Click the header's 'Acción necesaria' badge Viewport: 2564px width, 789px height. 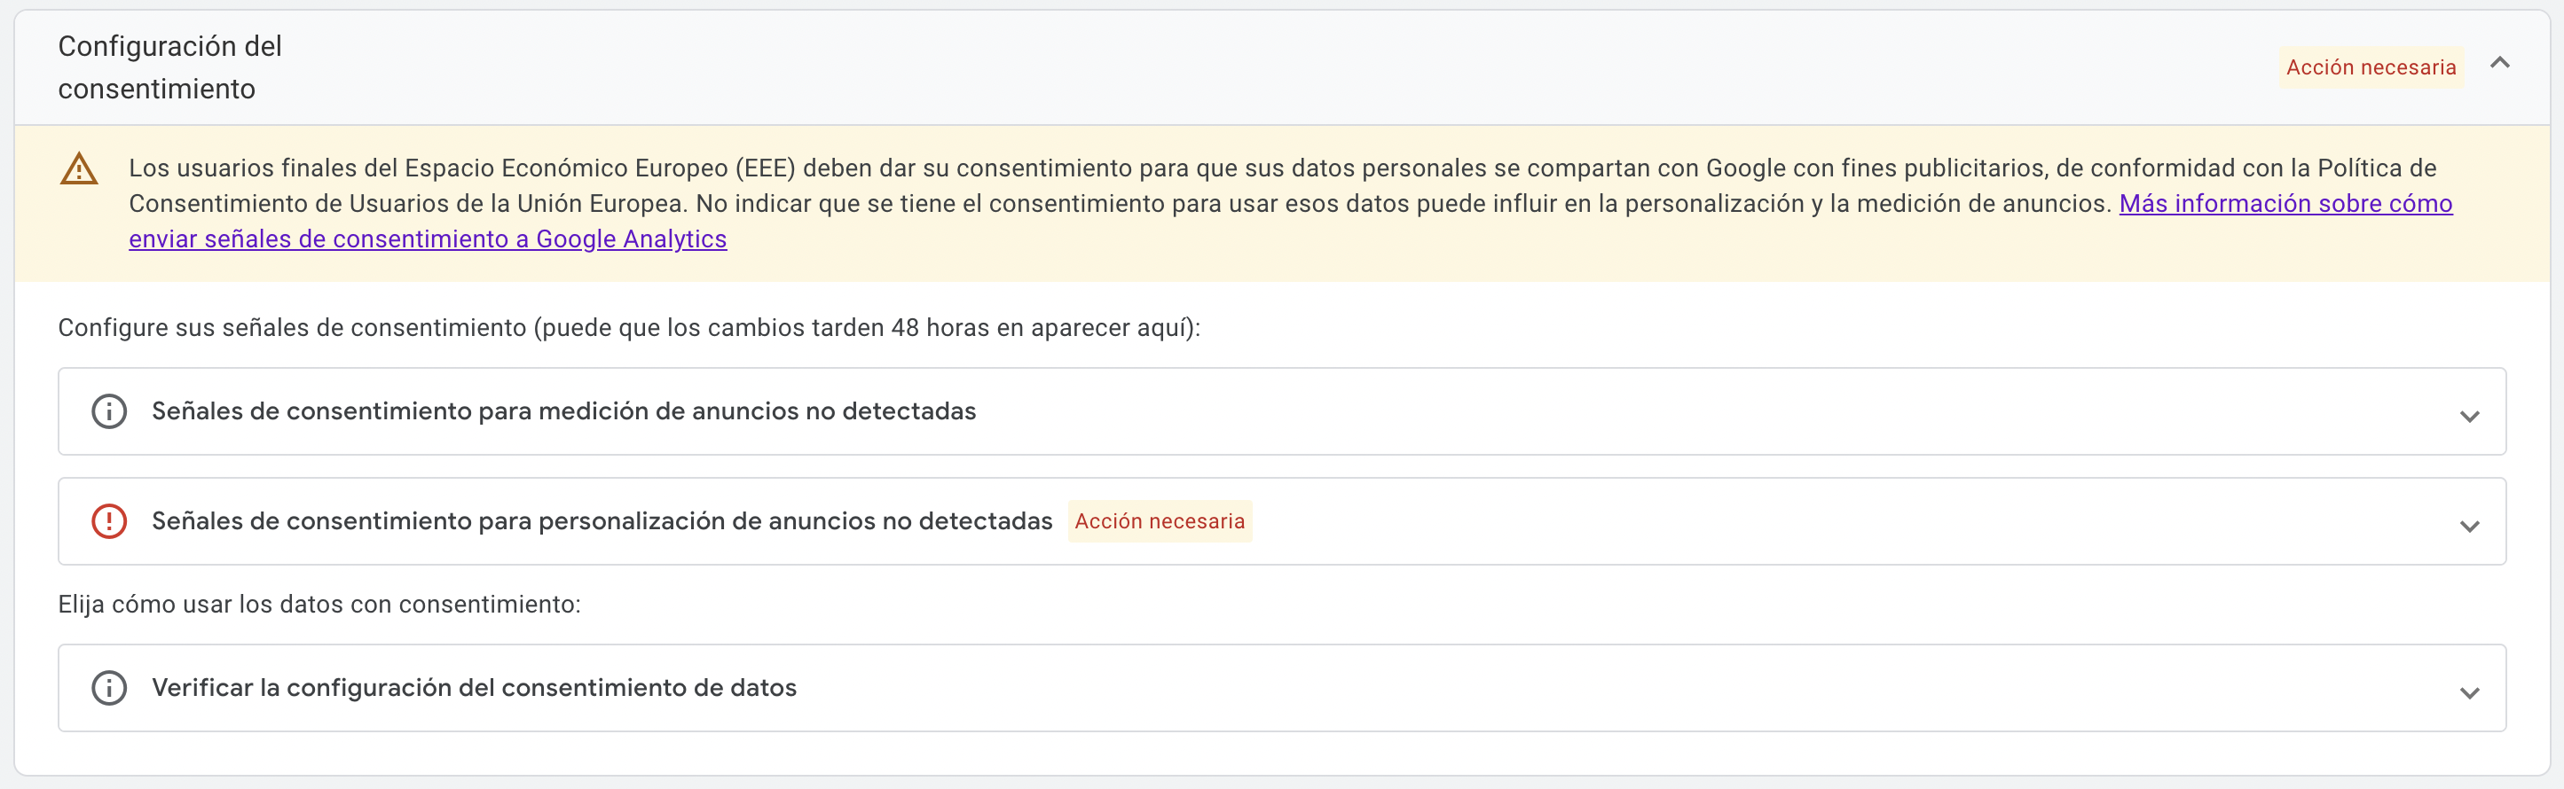pyautogui.click(x=2371, y=67)
